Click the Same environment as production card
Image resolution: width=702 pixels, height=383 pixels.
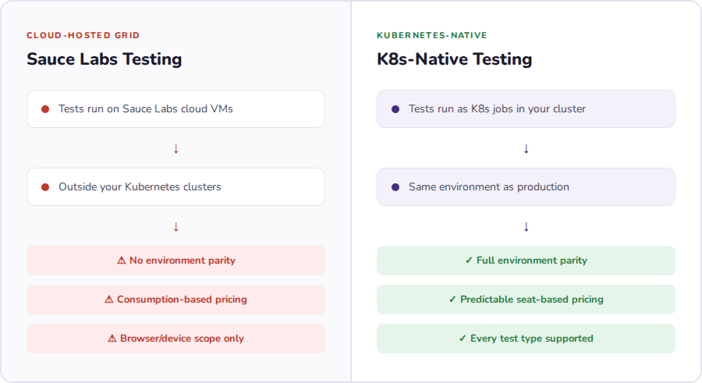526,187
